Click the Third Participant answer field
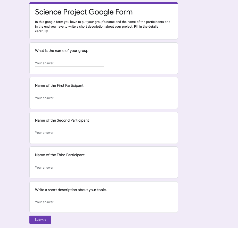238x228 pixels. pos(69,168)
